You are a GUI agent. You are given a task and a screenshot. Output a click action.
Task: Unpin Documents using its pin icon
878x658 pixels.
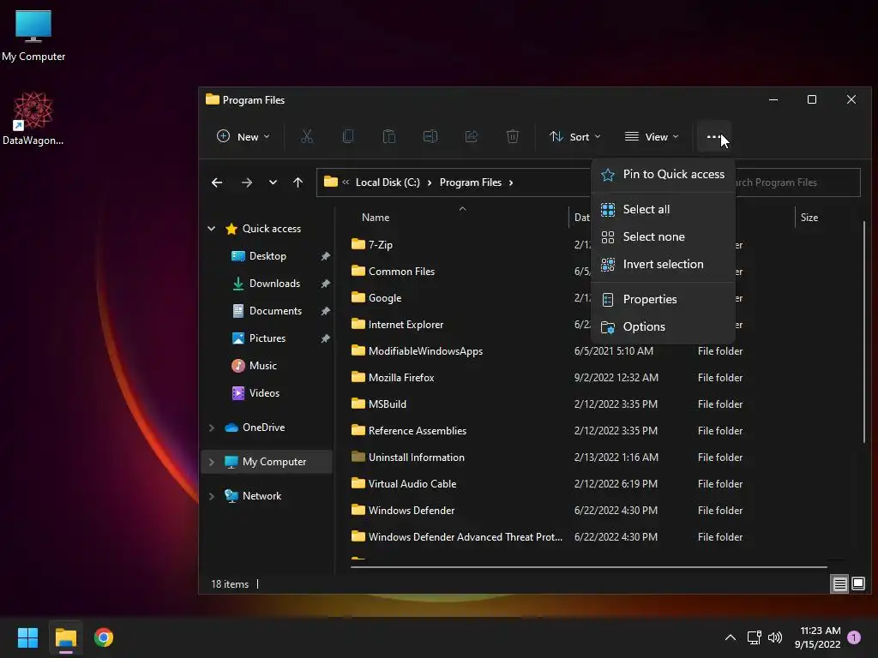click(325, 311)
